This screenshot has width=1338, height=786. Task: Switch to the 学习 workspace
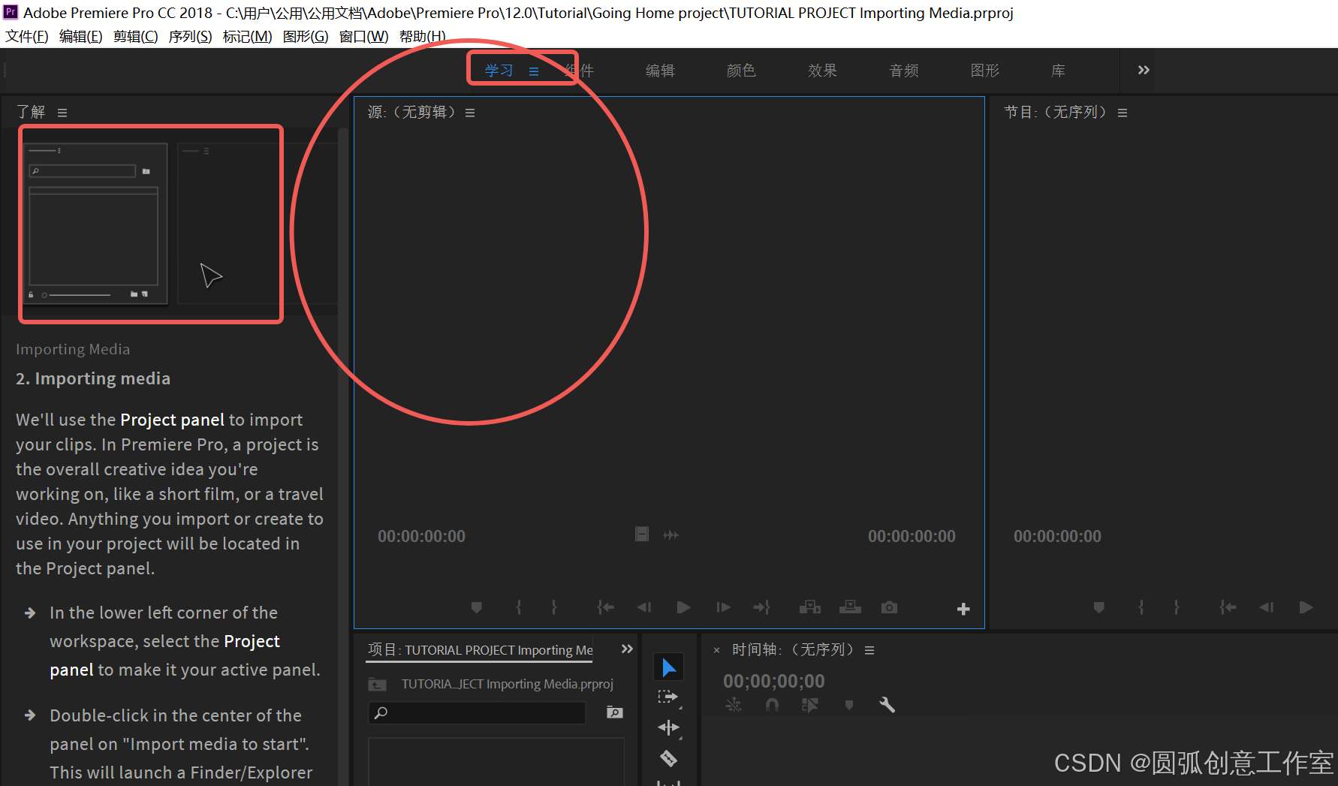coord(499,71)
